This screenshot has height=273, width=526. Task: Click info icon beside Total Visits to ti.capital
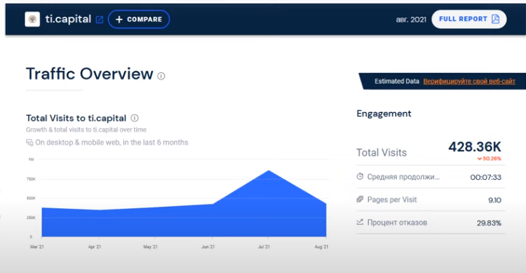[135, 118]
